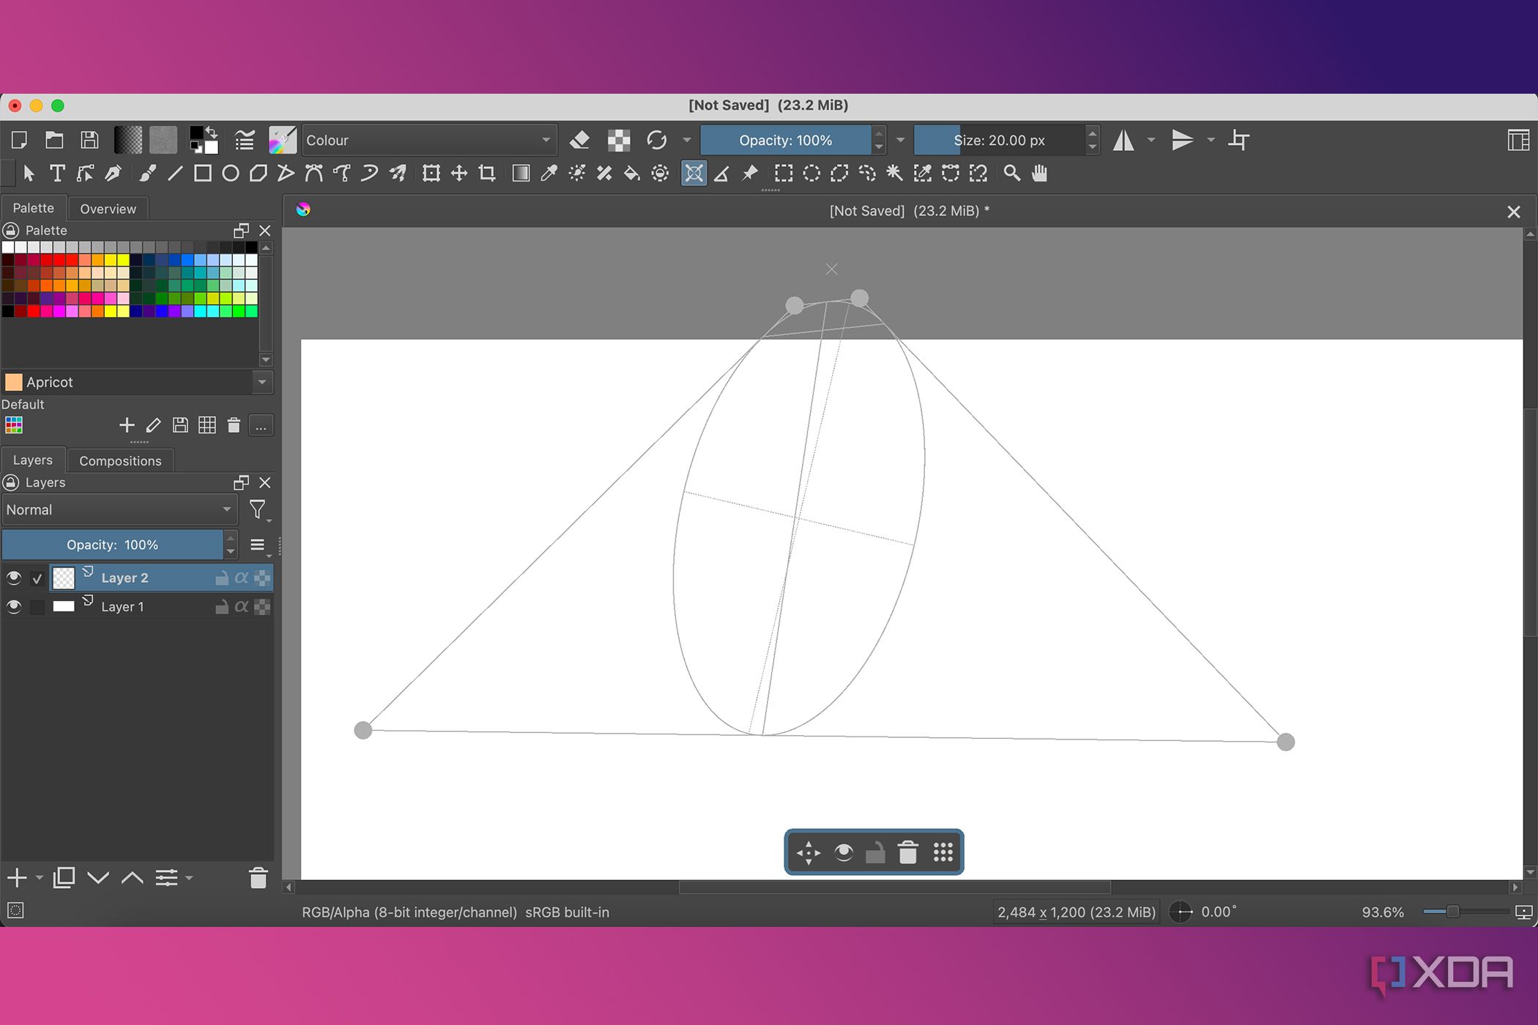Click trash icon in assistant floating toolbar
This screenshot has height=1025, width=1538.
tap(908, 852)
